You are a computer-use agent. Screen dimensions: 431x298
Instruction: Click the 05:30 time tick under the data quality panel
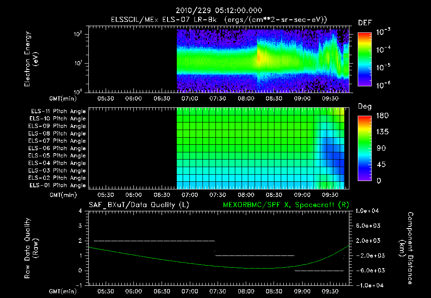pos(106,291)
